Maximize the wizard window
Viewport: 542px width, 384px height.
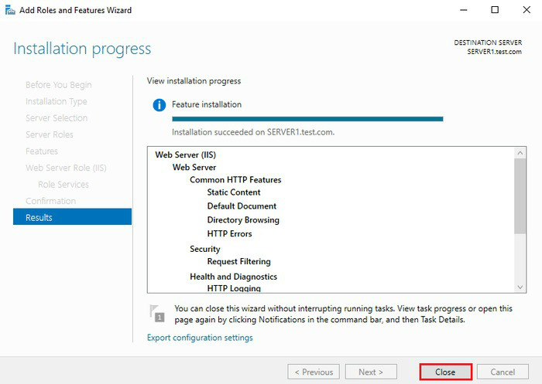click(x=495, y=10)
